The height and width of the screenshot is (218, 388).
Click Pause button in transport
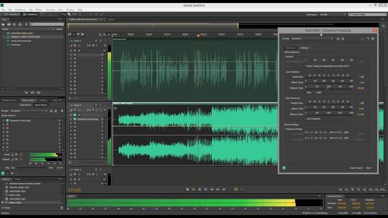pos(199,190)
